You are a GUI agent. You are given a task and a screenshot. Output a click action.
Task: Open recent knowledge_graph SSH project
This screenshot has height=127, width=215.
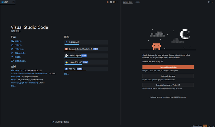(x=24, y=83)
